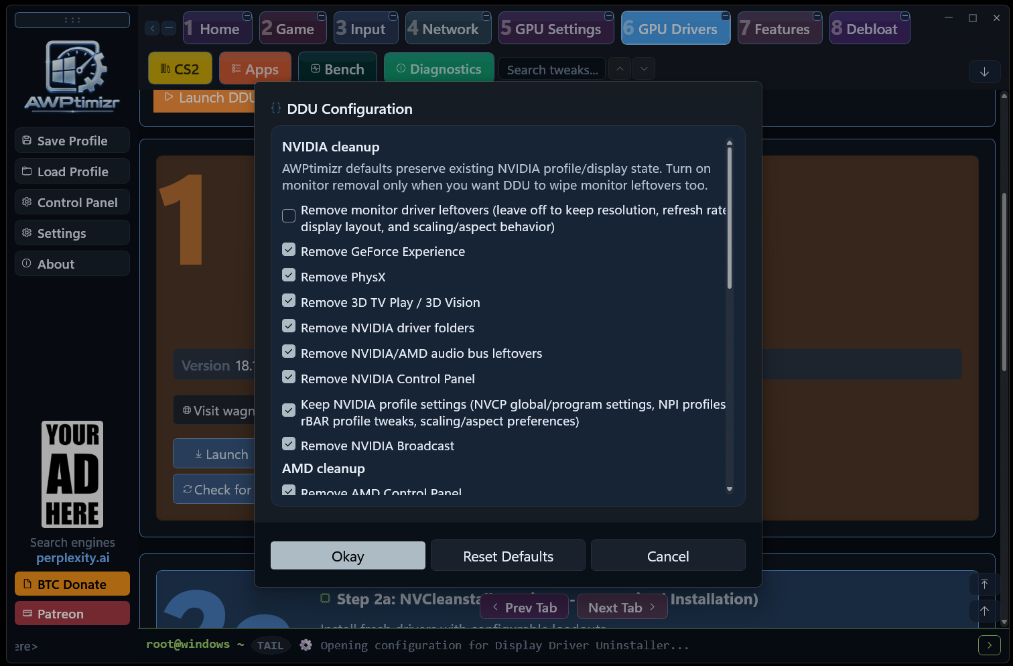Cancel the DDU Configuration dialog
This screenshot has width=1013, height=666.
click(x=668, y=556)
